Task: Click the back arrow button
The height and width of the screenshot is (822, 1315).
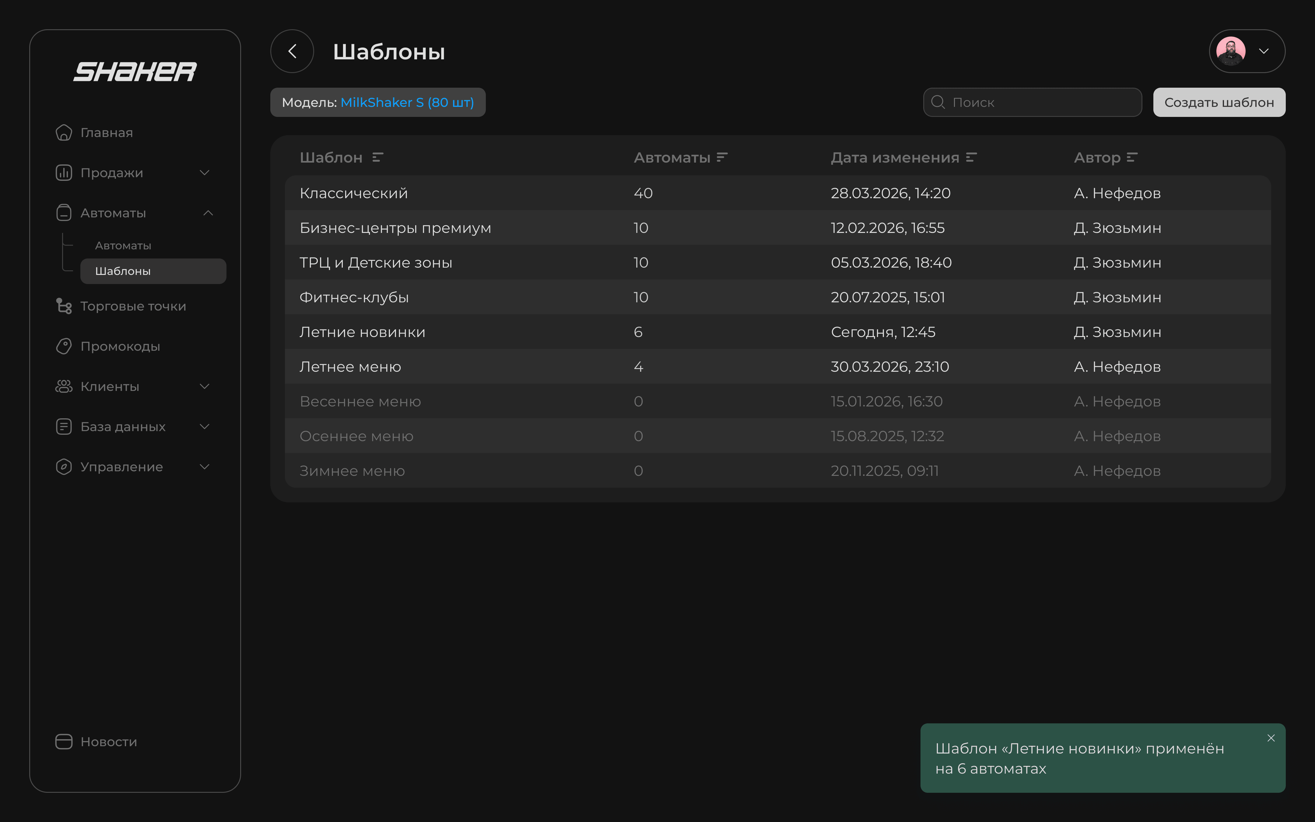Action: [x=292, y=51]
